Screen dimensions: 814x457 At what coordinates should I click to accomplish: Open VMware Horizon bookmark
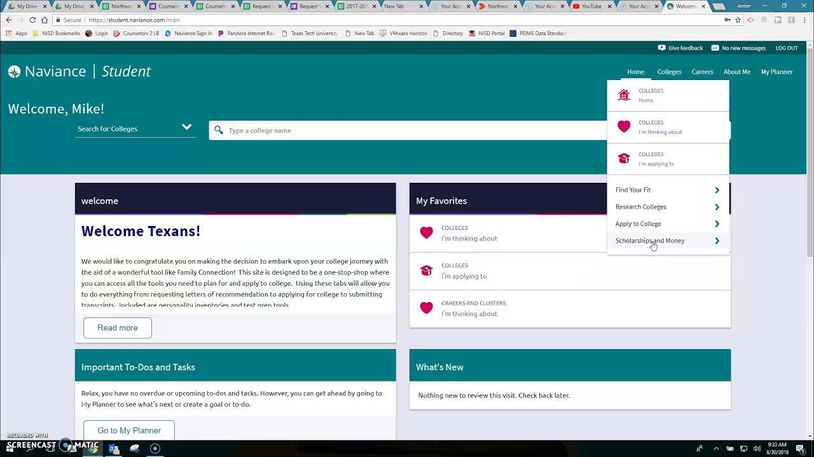403,33
